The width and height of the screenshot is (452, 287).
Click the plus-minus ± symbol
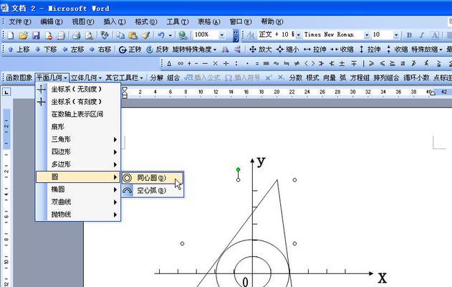342,64
